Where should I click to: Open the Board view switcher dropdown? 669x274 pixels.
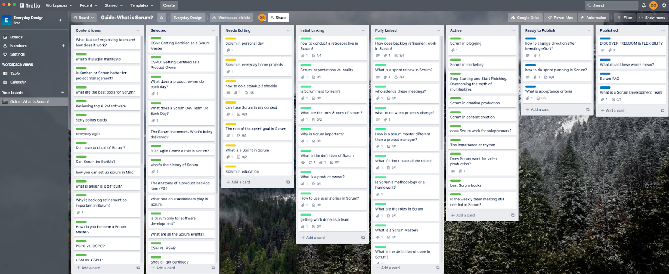tap(84, 18)
